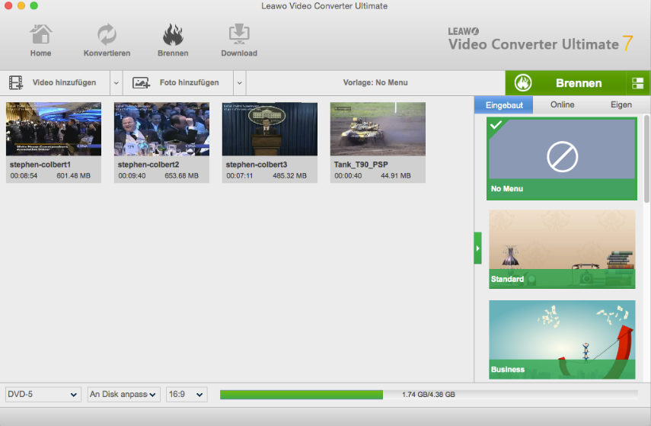Click the Foto hinzufügen picture icon
This screenshot has width=651, height=426.
pyautogui.click(x=141, y=83)
